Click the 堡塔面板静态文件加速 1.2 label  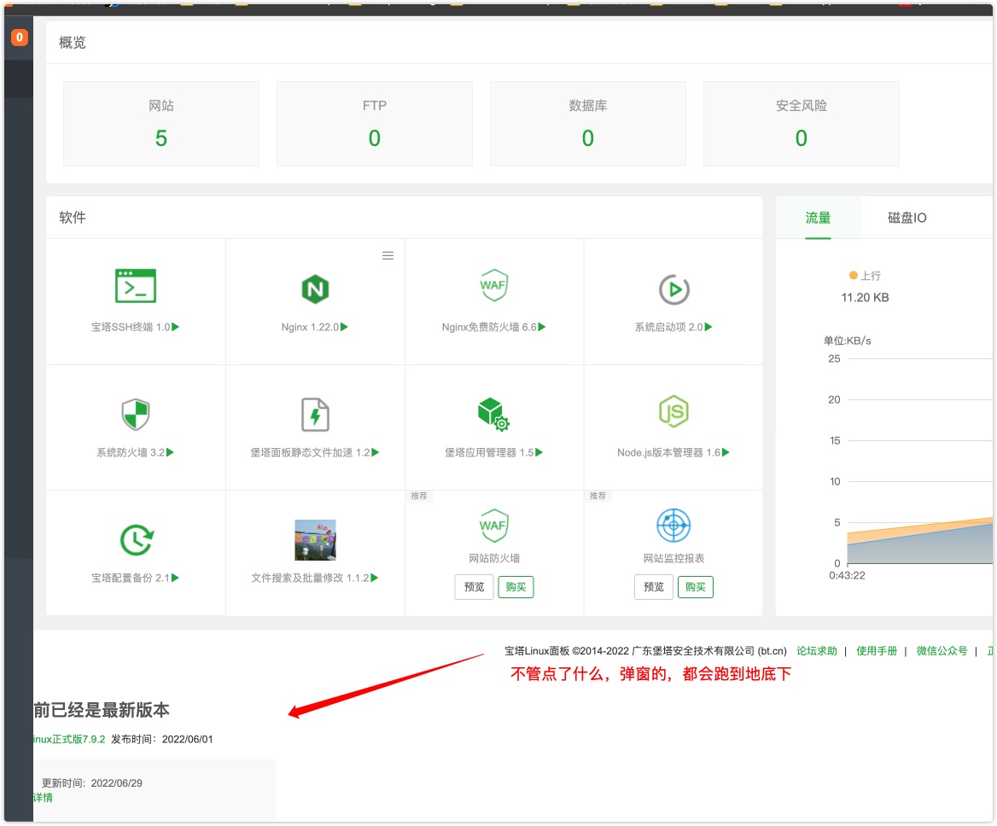pos(310,452)
